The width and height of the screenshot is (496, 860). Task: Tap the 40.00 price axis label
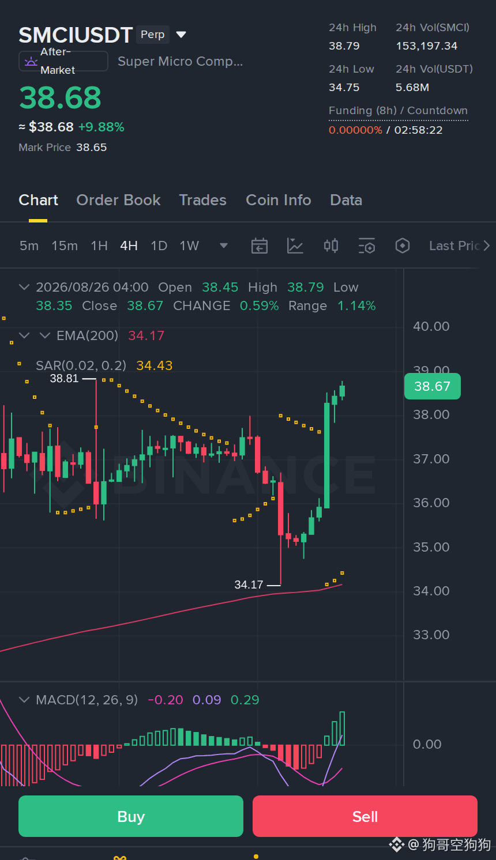(431, 326)
